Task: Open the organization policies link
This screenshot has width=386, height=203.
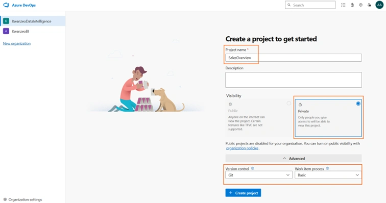Action: (x=242, y=148)
